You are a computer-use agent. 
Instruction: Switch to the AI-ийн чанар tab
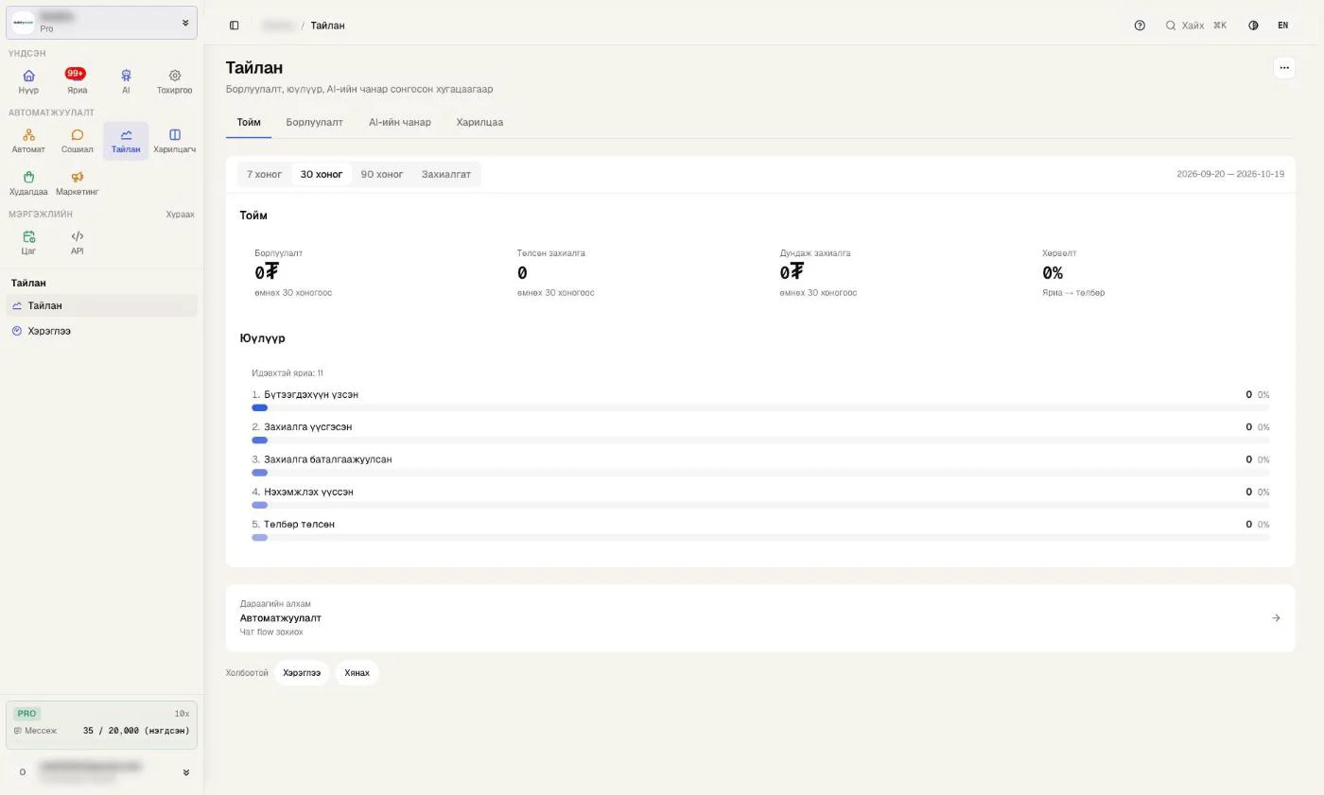coord(399,123)
